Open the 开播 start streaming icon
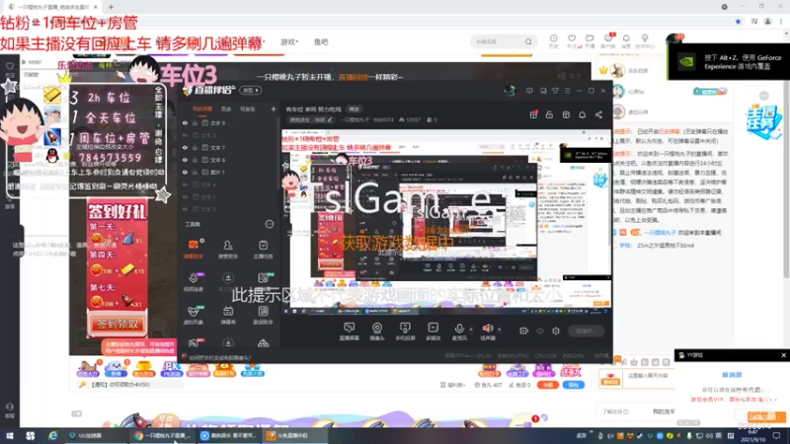Screen dimensions: 790x444 [590, 41]
